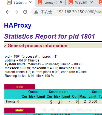Screen dimensions: 102x115
Task: Select the maxconn = 4000 text
Action: tap(44, 68)
